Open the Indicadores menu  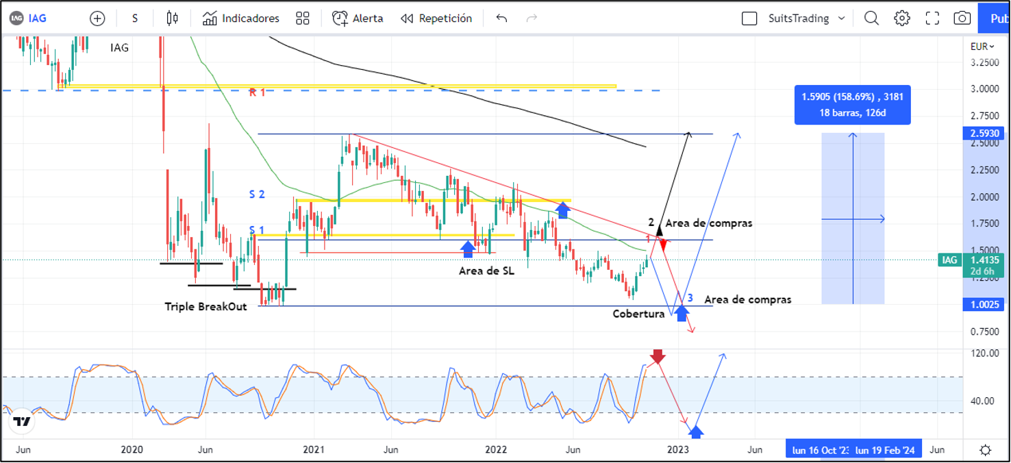[241, 18]
